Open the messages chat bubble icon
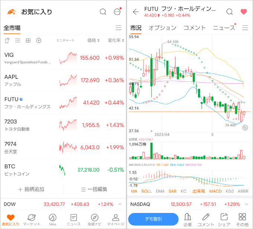Screen dimensions: 253x229 point(117,12)
